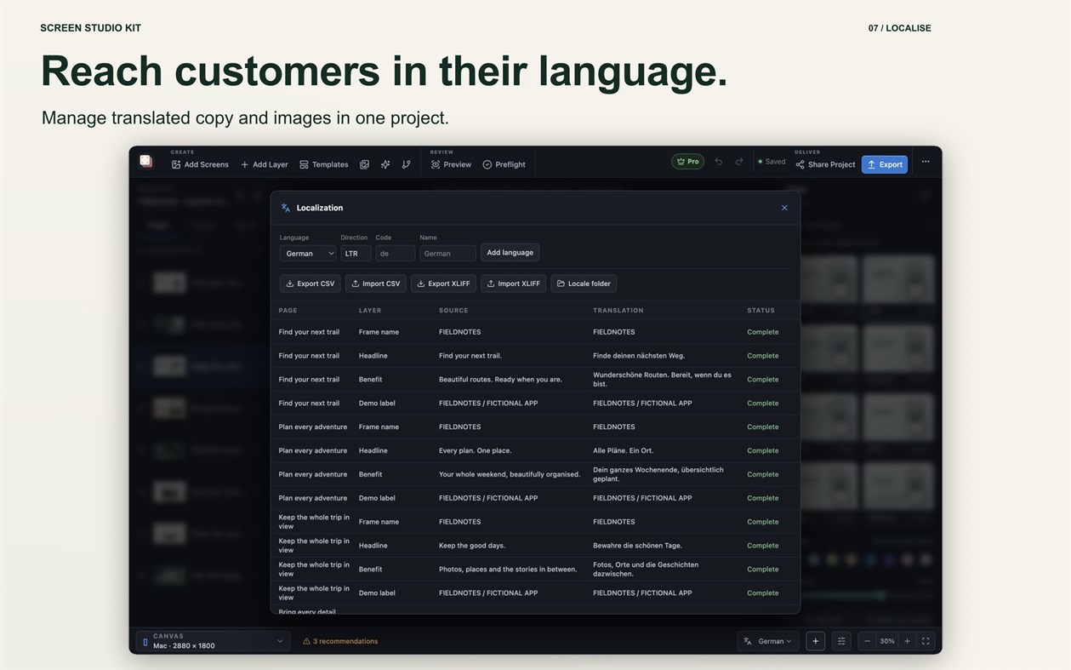Click the Import CSV button
Viewport: 1071px width, 670px height.
click(x=375, y=283)
